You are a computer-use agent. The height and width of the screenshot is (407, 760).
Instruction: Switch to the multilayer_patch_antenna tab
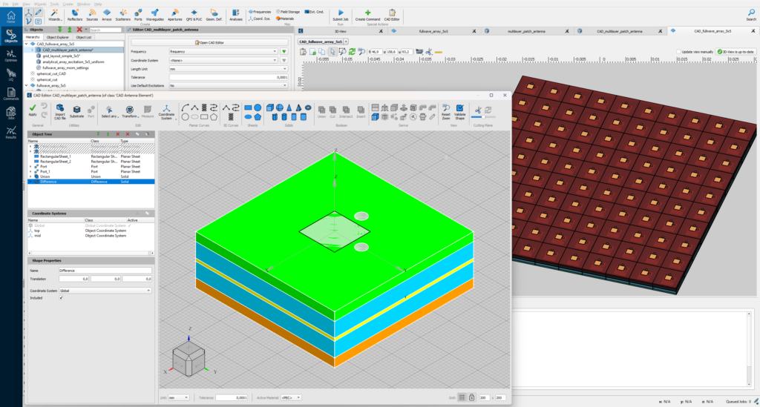[x=526, y=31]
